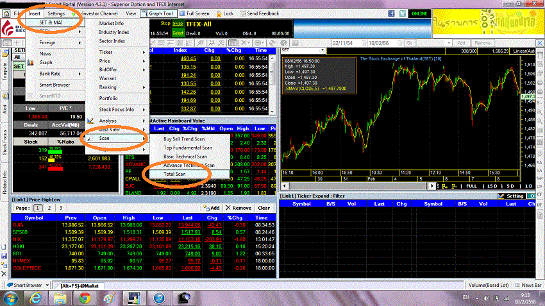Click the end date calendar icon next to 10/02/56
The width and height of the screenshot is (545, 306).
point(399,43)
